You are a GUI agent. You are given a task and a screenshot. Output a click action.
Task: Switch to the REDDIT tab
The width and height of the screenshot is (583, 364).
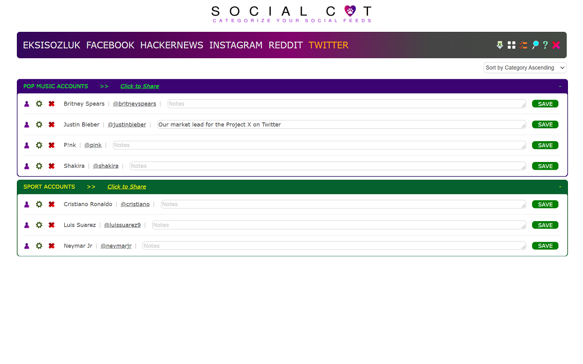[x=286, y=45]
